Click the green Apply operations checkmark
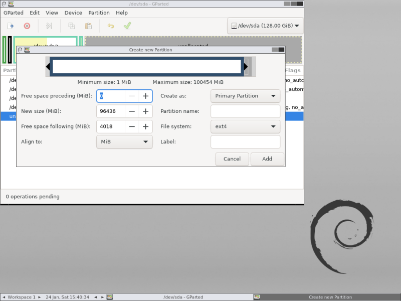 pyautogui.click(x=127, y=26)
